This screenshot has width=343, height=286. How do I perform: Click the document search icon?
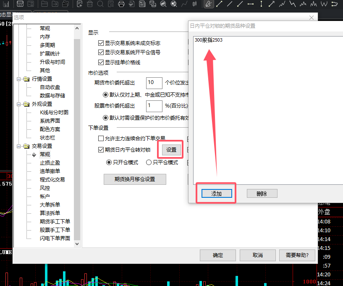point(111,4)
